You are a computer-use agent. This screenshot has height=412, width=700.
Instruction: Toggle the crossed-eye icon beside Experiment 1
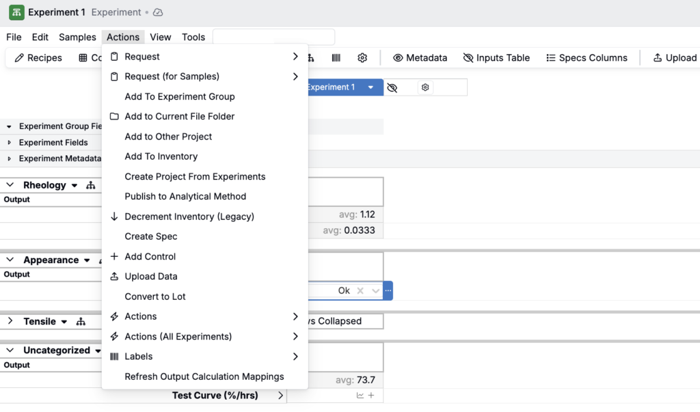tap(392, 87)
